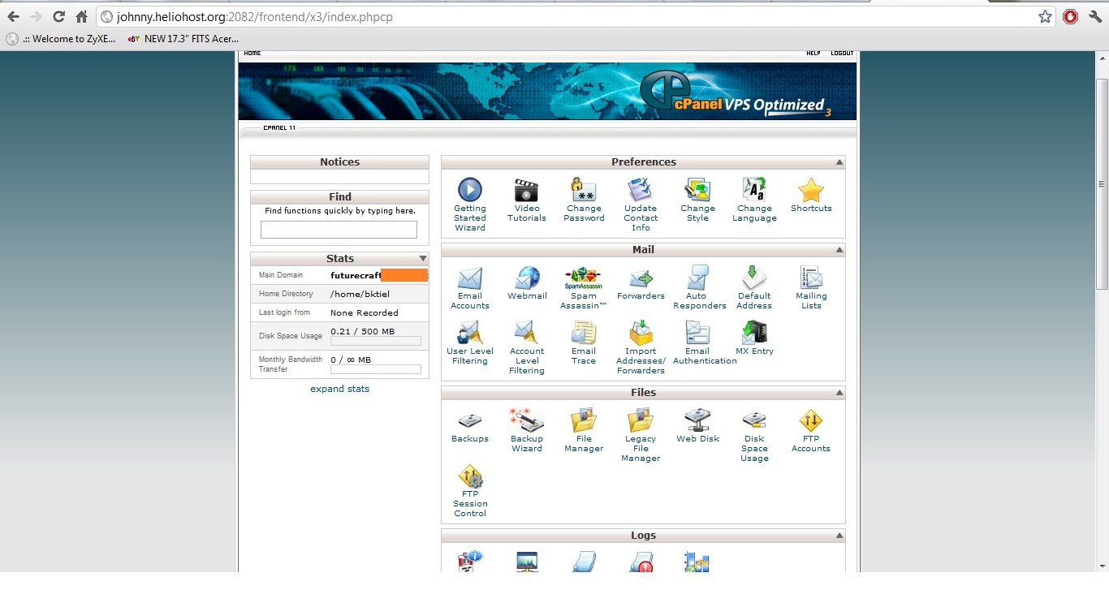Click the red stop extension icon
Viewport: 1109px width, 590px height.
(x=1071, y=16)
